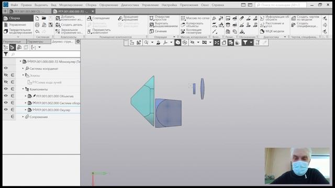The image size is (335, 188).
Task: Undo last action with arrow icon
Action: tap(37, 31)
